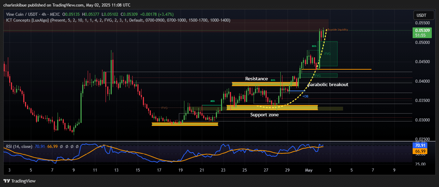The image size is (439, 187).
Task: Click the TradingView logo at bottom left
Action: tap(20, 181)
